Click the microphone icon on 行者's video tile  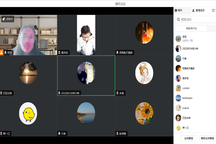[x=59, y=134]
